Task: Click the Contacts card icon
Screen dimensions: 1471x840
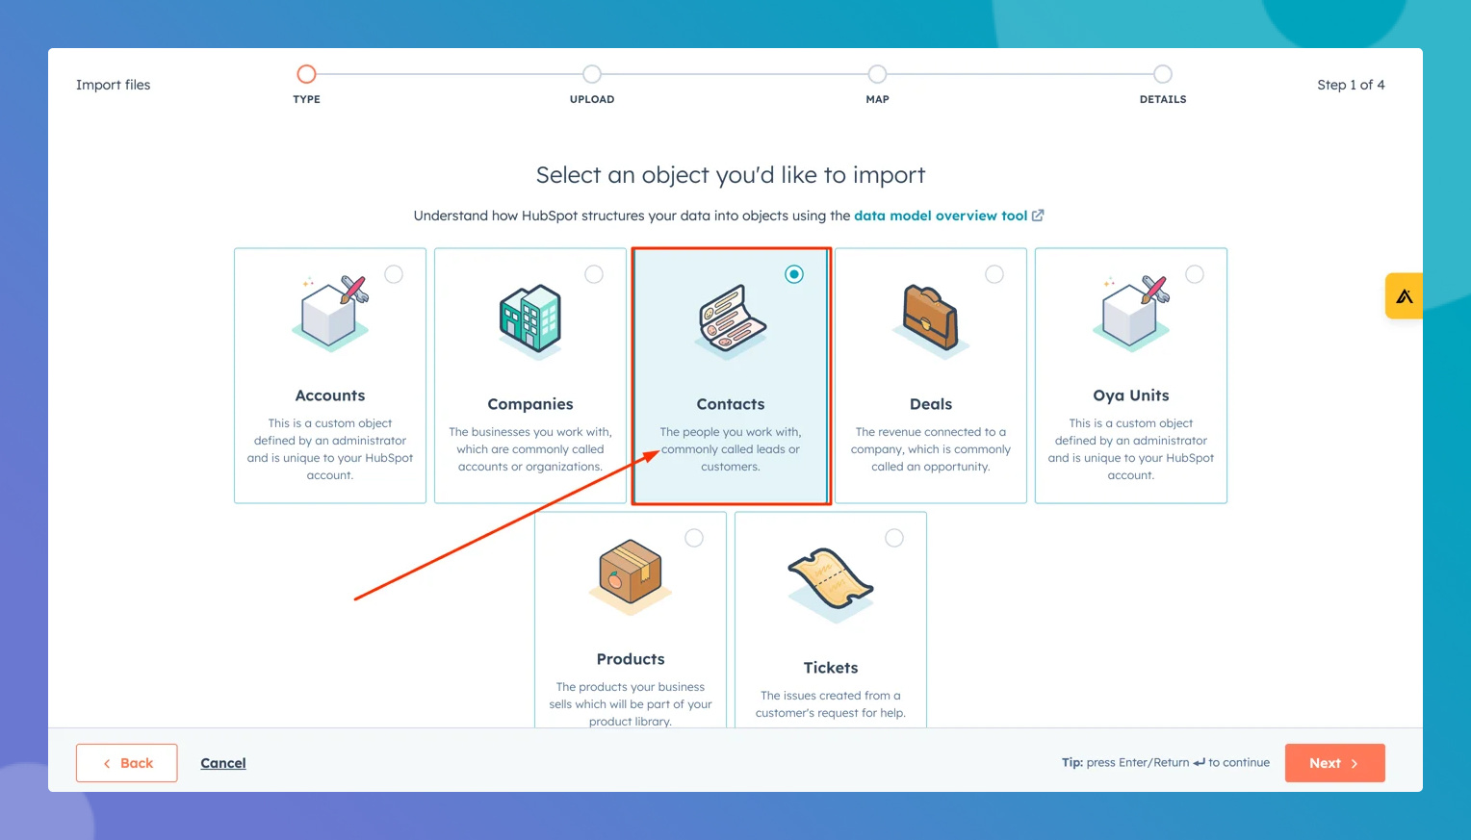Action: [731, 318]
